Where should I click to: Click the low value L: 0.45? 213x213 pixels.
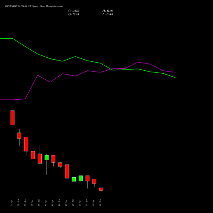(x=108, y=14)
